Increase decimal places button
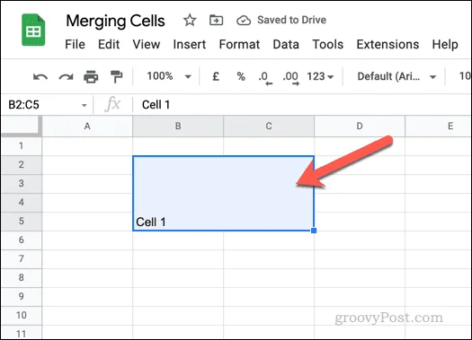Screen dimensions: 472x340 click(x=291, y=78)
